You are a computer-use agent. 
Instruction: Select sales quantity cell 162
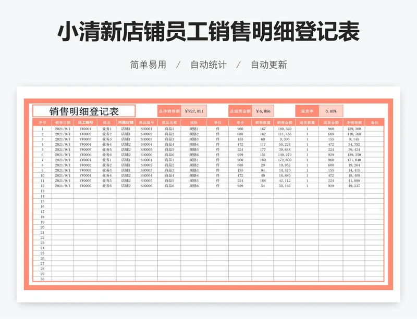(263, 134)
